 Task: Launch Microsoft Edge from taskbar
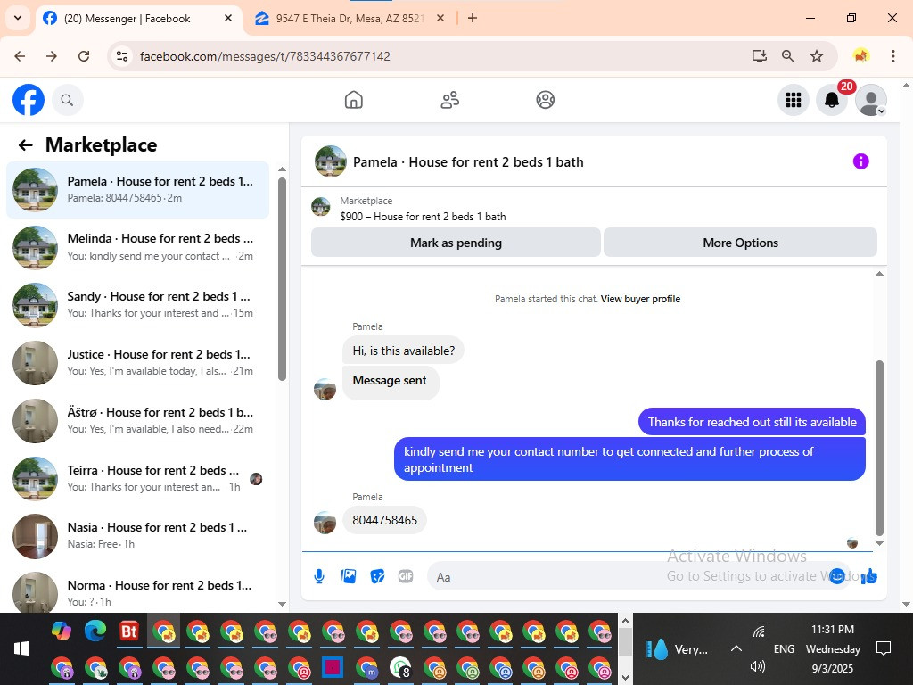[x=95, y=631]
